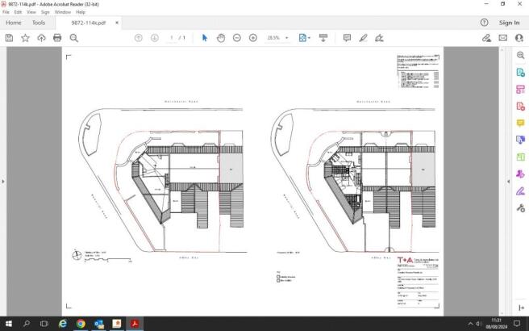Open the View menu

tap(31, 12)
